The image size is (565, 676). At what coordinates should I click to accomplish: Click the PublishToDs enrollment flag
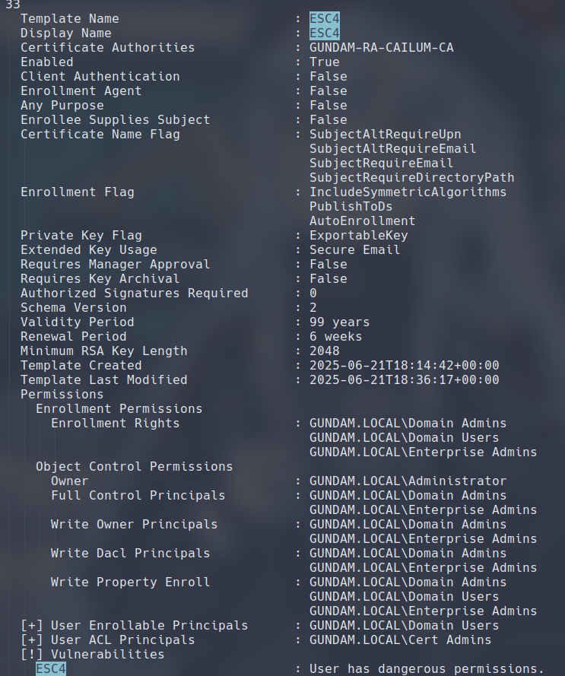pos(351,206)
